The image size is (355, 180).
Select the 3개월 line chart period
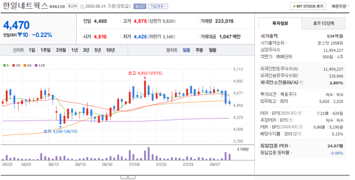pyautogui.click(x=61, y=50)
